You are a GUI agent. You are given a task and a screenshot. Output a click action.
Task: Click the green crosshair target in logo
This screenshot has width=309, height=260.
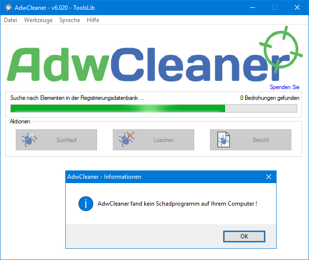click(281, 49)
